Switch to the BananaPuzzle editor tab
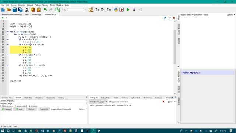 [x=12, y=14]
